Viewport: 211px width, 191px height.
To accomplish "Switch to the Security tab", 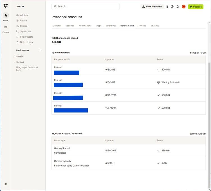I will click(69, 26).
